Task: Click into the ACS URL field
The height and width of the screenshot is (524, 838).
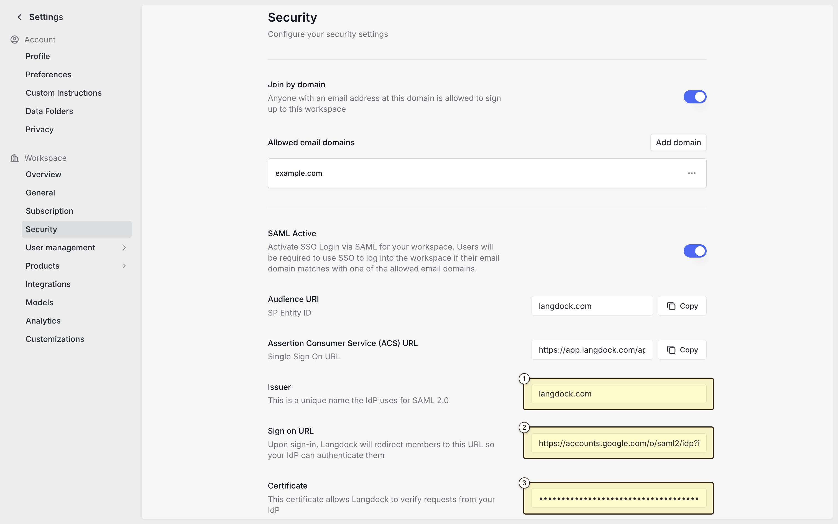Action: tap(592, 350)
